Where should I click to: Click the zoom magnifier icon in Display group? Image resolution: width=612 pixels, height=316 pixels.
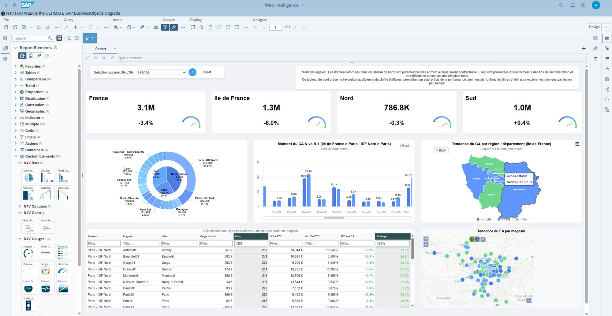[201, 27]
